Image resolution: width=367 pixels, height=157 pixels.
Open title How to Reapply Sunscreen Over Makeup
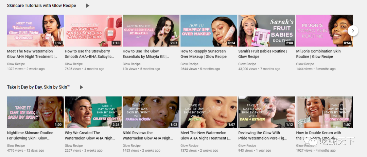(x=204, y=54)
